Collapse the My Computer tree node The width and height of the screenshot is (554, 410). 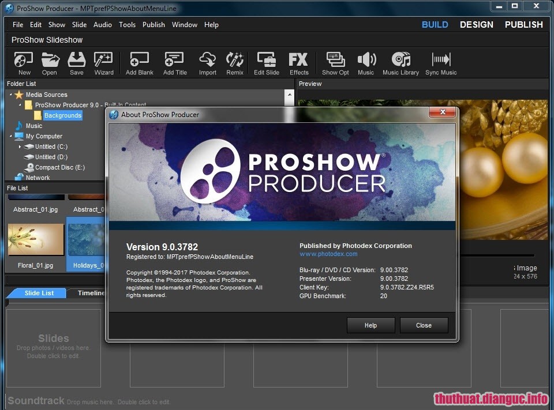point(10,136)
